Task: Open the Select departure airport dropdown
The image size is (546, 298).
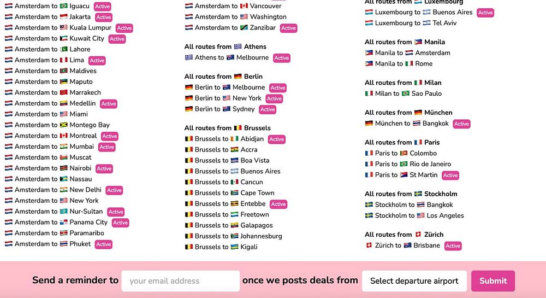Action: pos(414,281)
